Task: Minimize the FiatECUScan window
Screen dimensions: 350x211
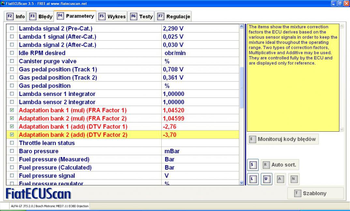Action: coord(334,3)
